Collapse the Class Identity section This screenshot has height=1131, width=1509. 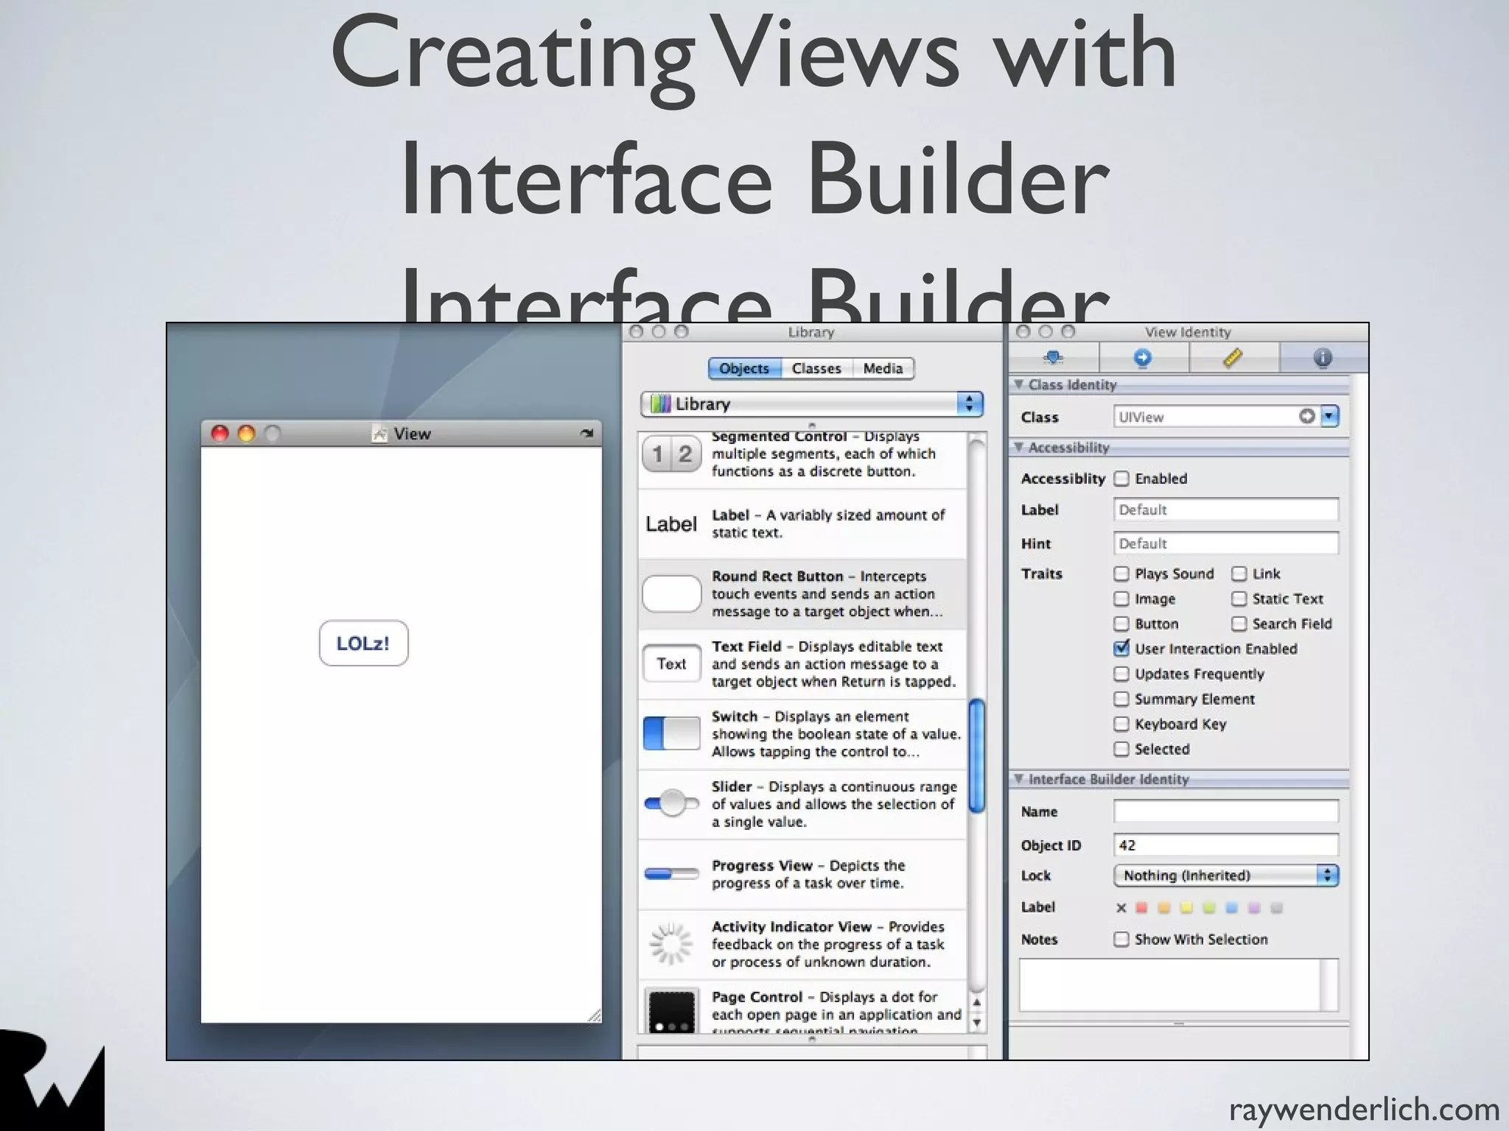1019,384
